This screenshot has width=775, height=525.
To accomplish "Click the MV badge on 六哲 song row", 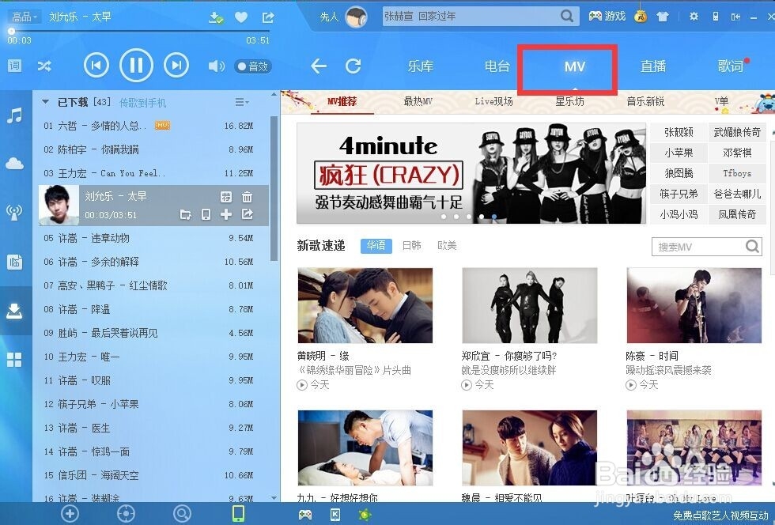I will (163, 126).
